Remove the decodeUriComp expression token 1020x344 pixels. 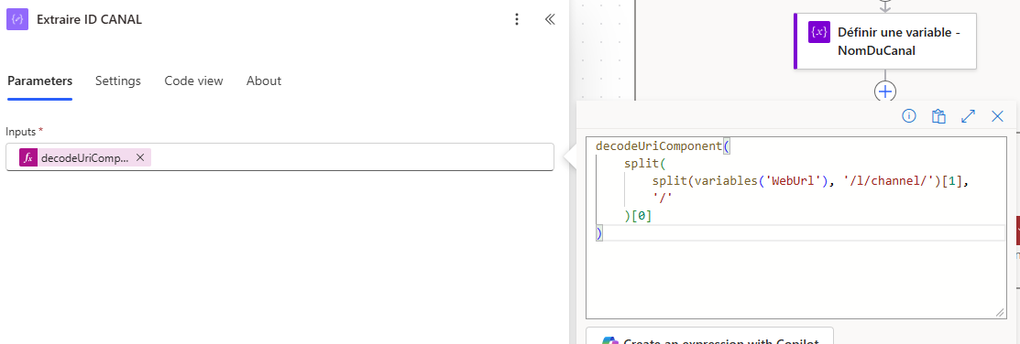(140, 157)
